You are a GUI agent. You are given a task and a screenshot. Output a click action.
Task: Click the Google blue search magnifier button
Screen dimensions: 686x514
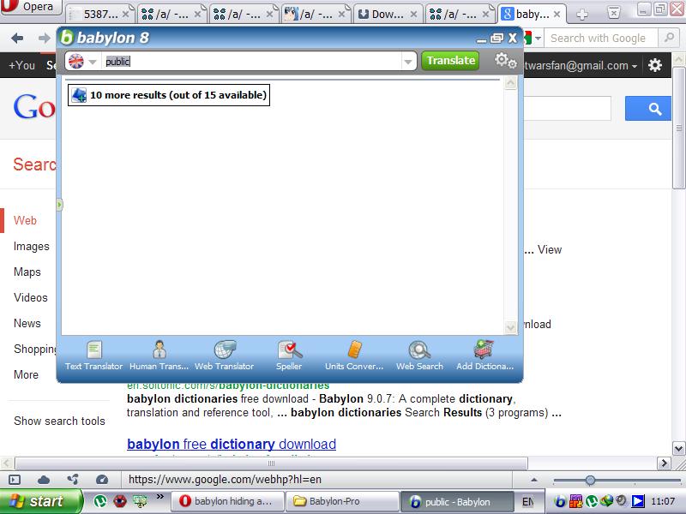click(x=648, y=109)
